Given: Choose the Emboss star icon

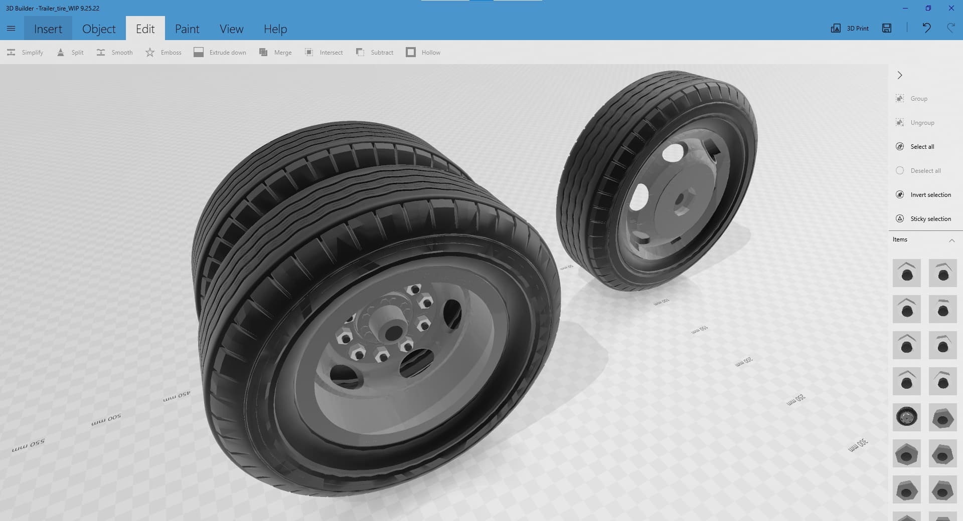Looking at the screenshot, I should [150, 53].
